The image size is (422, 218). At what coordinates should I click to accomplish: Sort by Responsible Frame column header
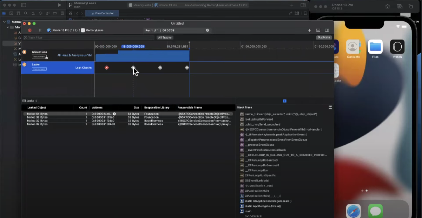coord(190,108)
